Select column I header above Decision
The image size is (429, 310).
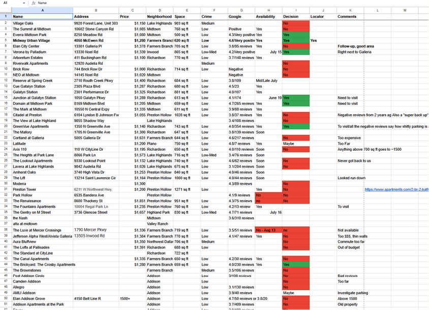295,10
